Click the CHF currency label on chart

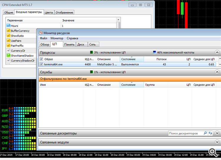coord(5,143)
